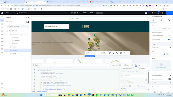Open the preview eye dropdown
Viewport: 173px width, 97px height.
[163, 13]
